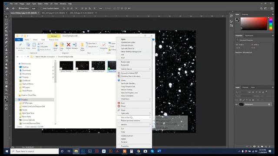Viewport: 278px width, 156px height.
Task: Switch to Channels tab in Layers panel
Action: pyautogui.click(x=245, y=88)
